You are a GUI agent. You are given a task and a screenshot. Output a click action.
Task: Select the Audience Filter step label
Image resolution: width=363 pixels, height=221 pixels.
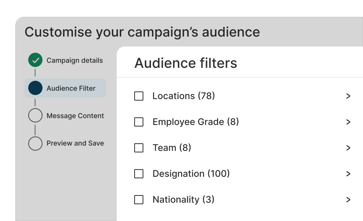pos(71,88)
